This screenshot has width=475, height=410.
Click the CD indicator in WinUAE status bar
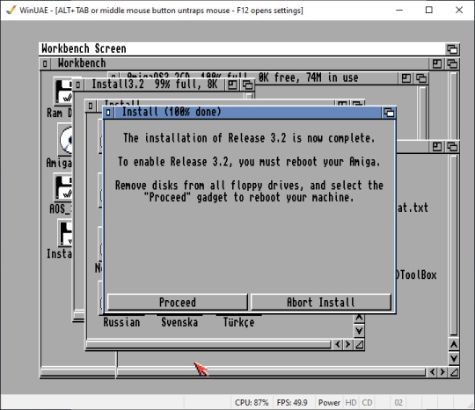click(x=367, y=403)
